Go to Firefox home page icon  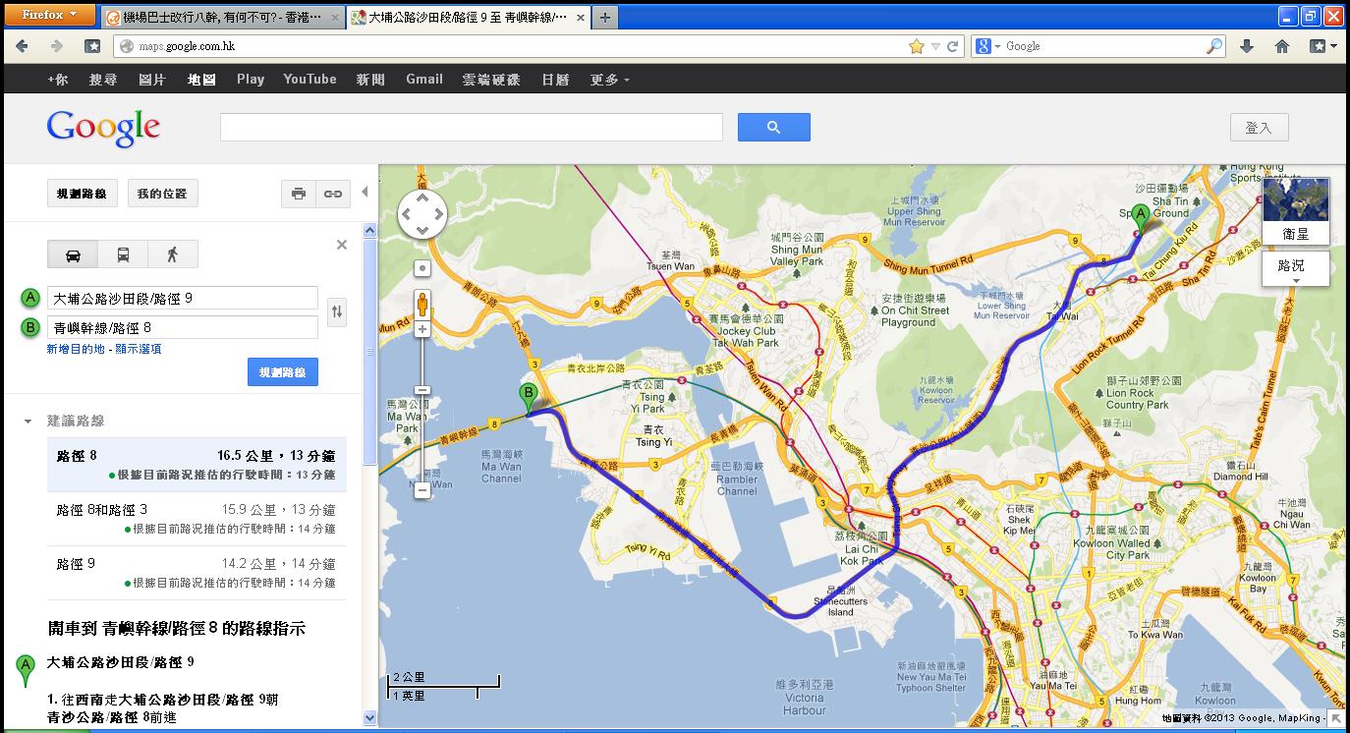tap(1282, 46)
